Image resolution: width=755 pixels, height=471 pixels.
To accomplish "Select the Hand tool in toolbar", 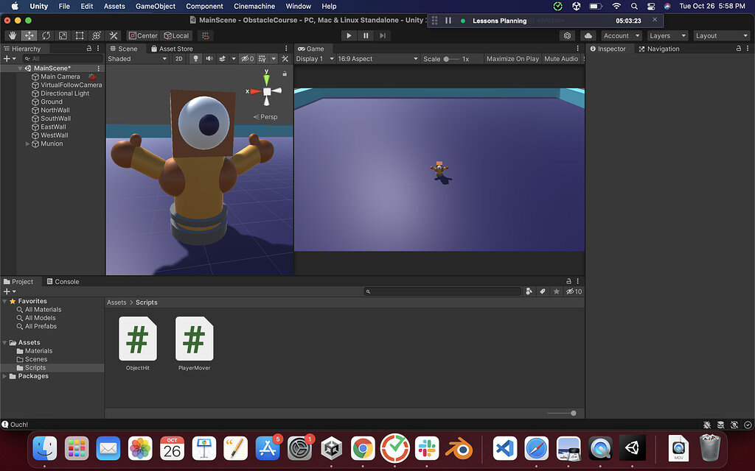I will tap(13, 35).
